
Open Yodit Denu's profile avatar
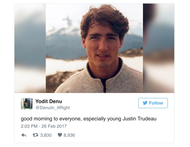tap(27, 104)
